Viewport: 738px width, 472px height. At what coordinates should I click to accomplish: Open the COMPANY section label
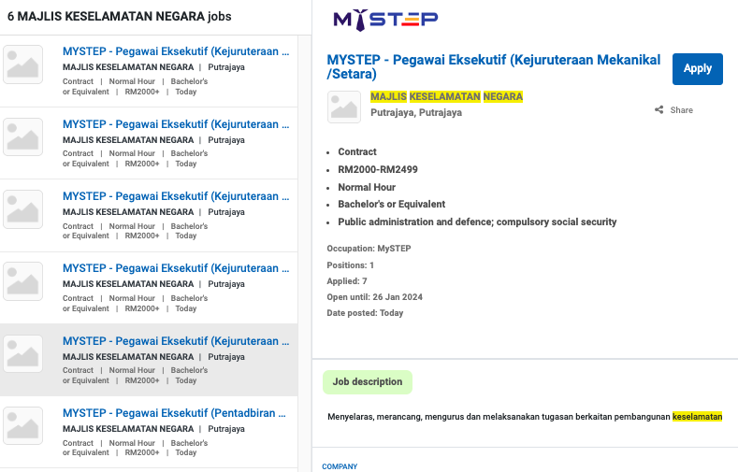tap(340, 466)
